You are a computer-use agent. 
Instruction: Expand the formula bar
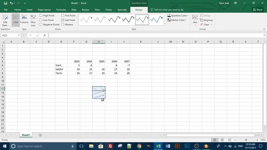264,35
